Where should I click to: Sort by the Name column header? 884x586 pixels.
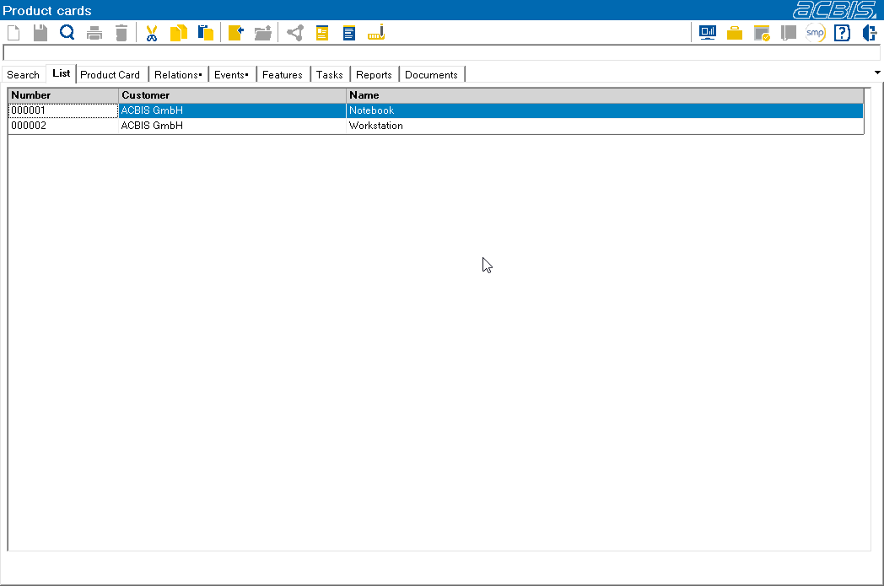coord(605,95)
